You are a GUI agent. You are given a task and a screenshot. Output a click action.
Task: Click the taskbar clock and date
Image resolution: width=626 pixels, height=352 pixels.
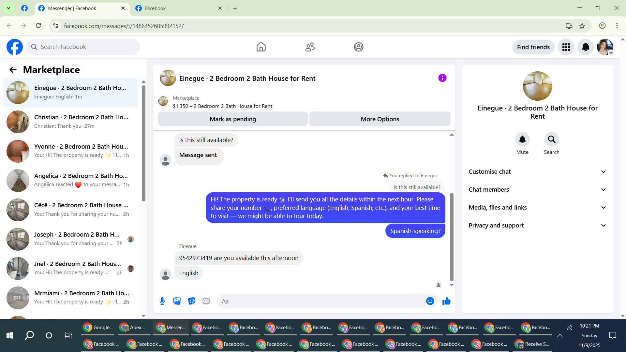coord(589,335)
